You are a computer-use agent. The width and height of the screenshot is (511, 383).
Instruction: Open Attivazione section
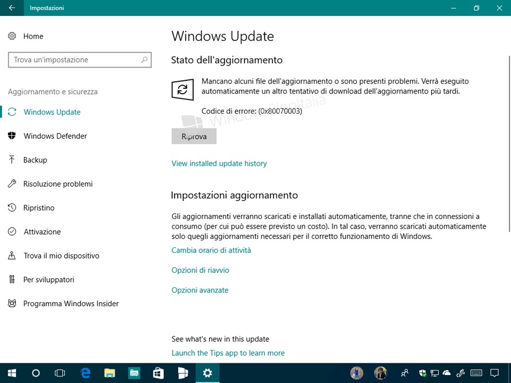42,231
